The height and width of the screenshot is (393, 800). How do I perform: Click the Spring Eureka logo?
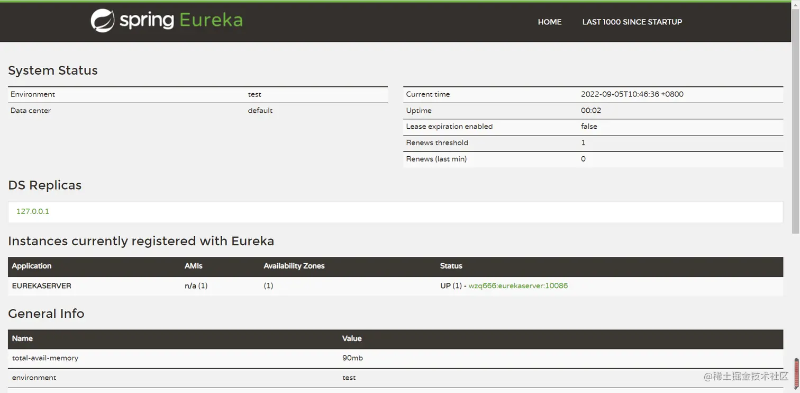(167, 21)
